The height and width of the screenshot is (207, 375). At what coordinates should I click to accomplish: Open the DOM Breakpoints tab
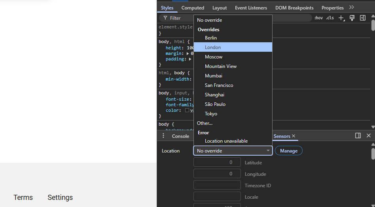click(294, 8)
